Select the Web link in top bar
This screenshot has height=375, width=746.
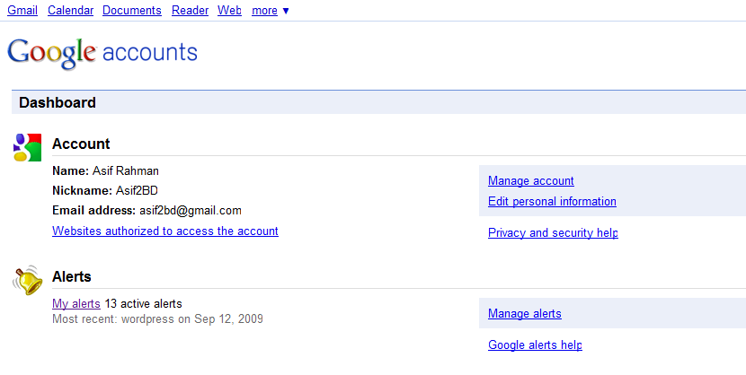click(229, 11)
